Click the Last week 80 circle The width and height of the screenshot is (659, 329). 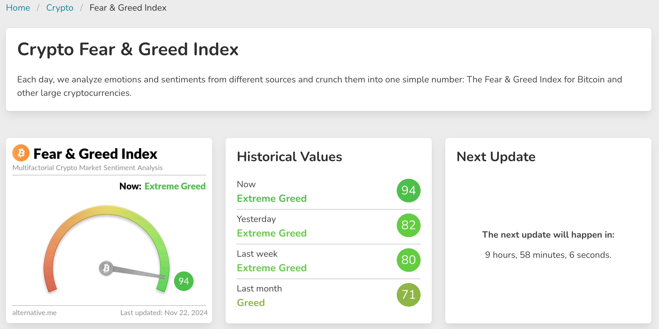(x=408, y=260)
